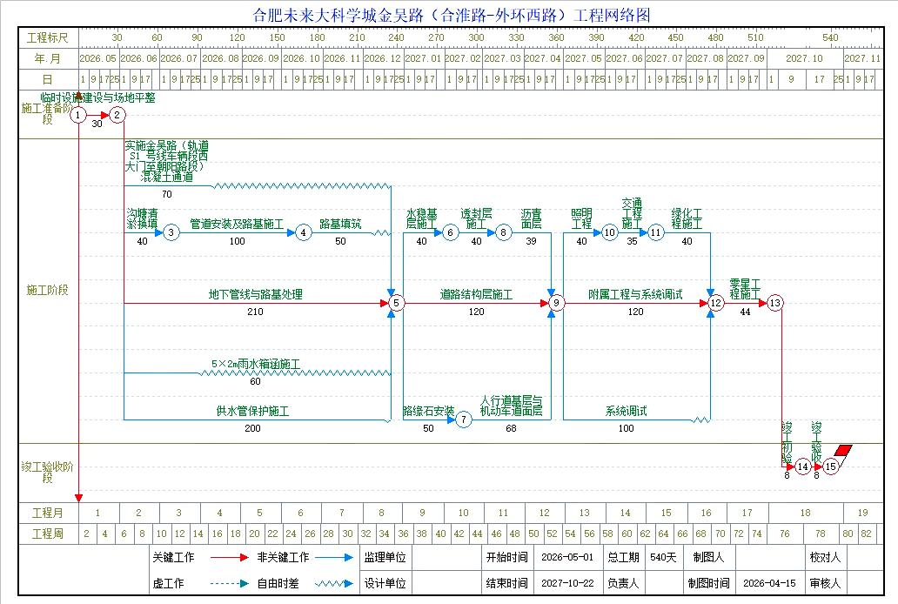Select the 5×2m雨水箱涵施工 label
The width and height of the screenshot is (898, 604).
256,364
